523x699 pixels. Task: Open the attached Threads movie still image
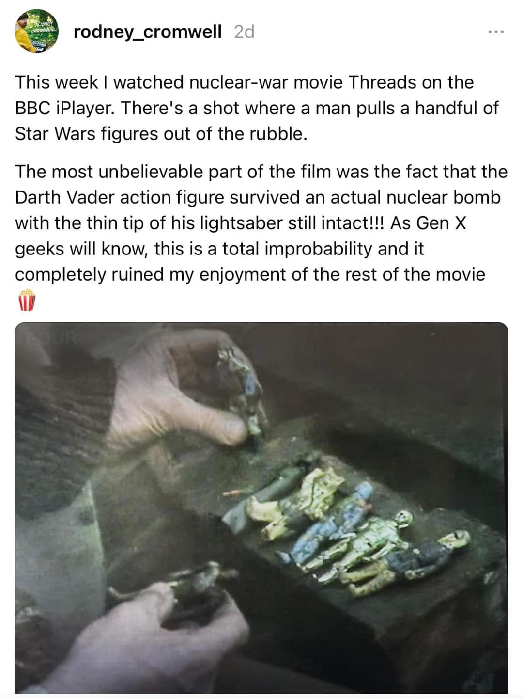[x=261, y=508]
